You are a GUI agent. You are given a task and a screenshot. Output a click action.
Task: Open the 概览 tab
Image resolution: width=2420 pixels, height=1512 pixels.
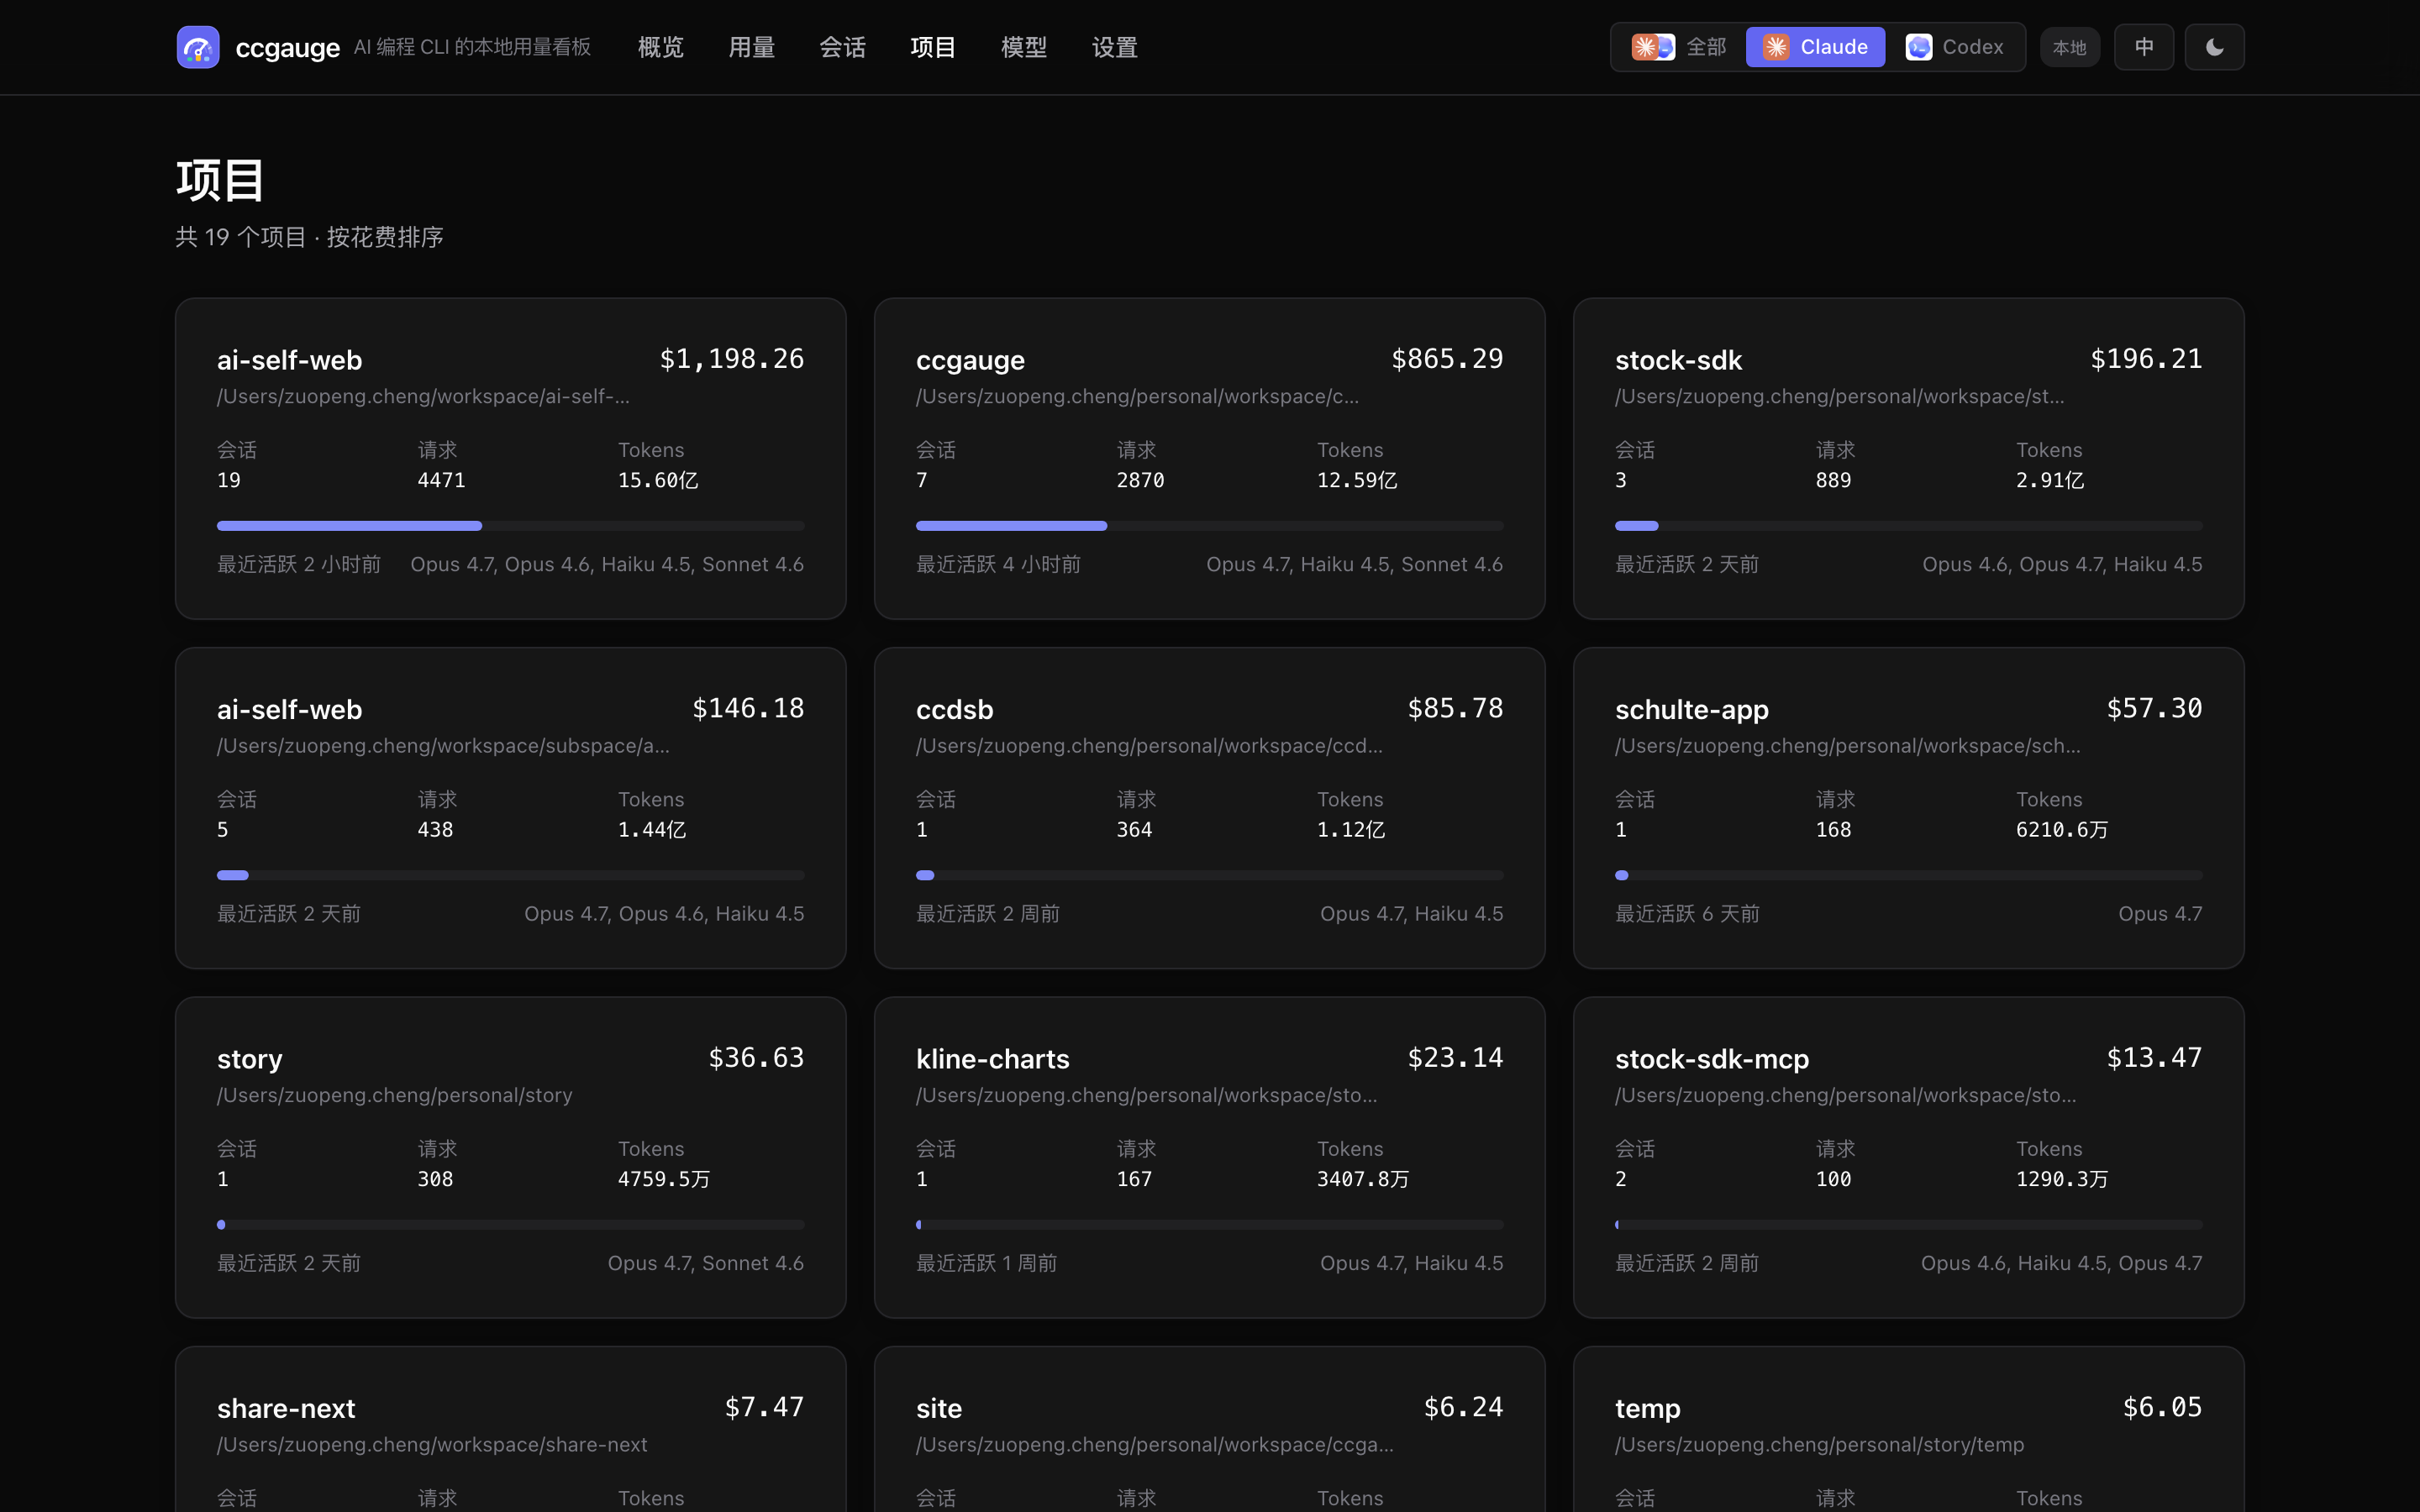(661, 47)
